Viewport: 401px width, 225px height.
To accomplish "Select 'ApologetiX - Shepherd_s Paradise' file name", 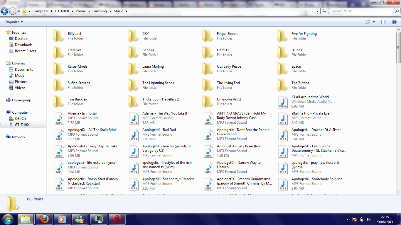I will click(x=168, y=179).
